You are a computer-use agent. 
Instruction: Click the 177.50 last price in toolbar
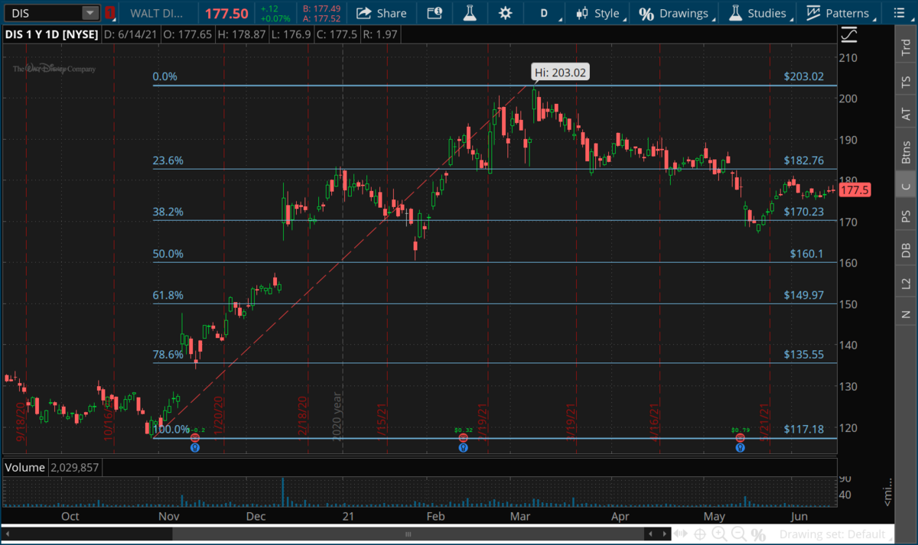(x=226, y=13)
